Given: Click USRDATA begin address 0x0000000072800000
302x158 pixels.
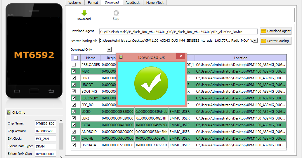Looking at the screenshot, I should [118, 145].
